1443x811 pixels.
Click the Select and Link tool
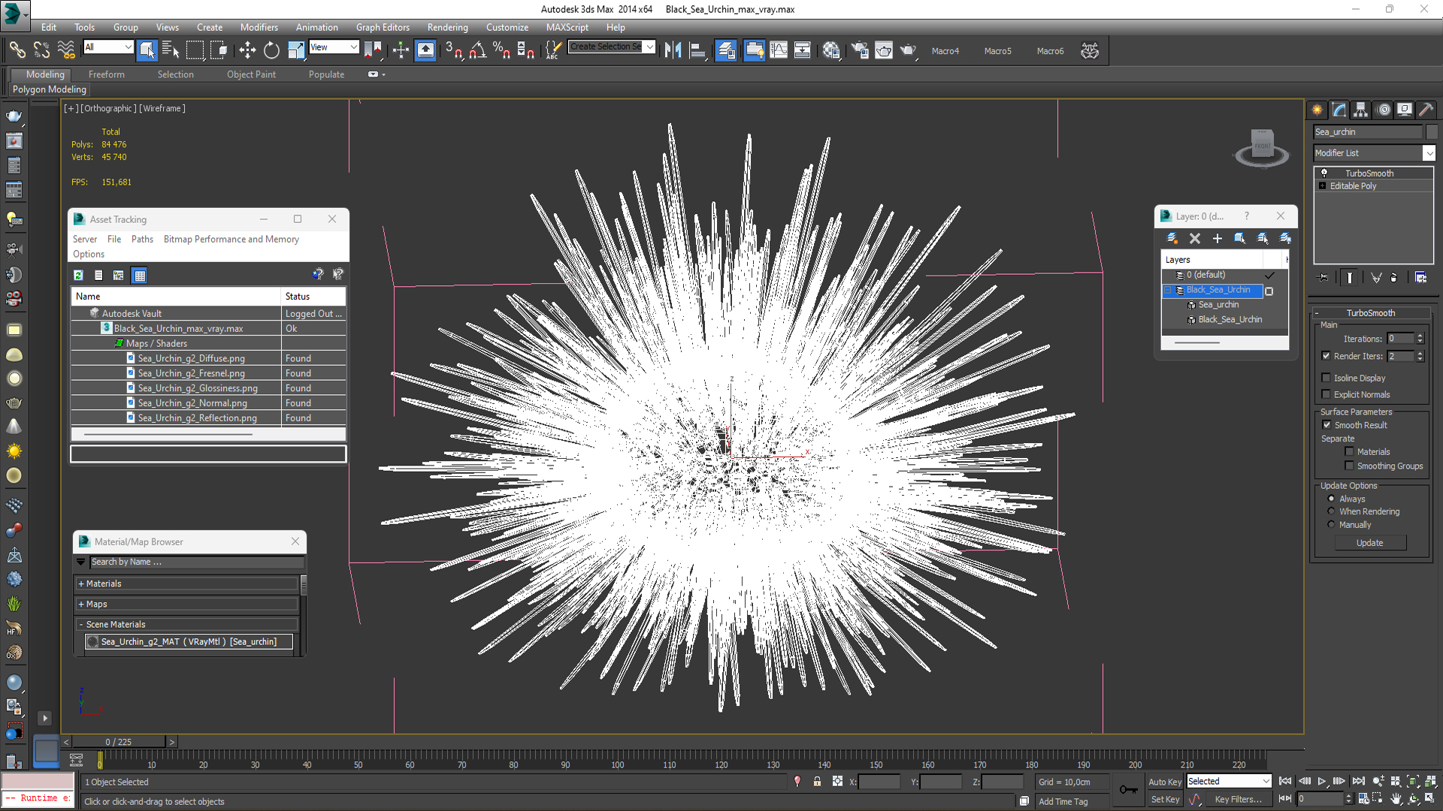[17, 50]
